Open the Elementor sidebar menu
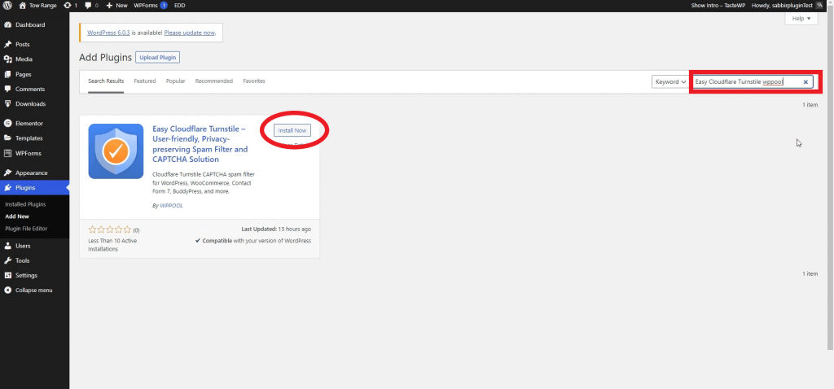Image resolution: width=834 pixels, height=389 pixels. pos(34,123)
